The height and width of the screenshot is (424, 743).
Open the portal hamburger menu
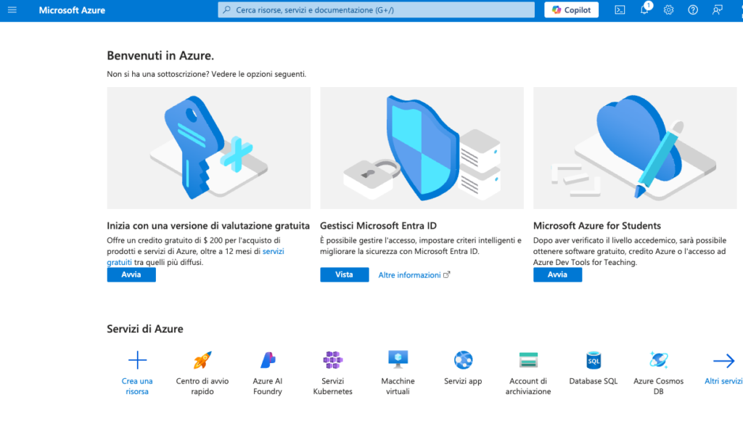tap(11, 9)
